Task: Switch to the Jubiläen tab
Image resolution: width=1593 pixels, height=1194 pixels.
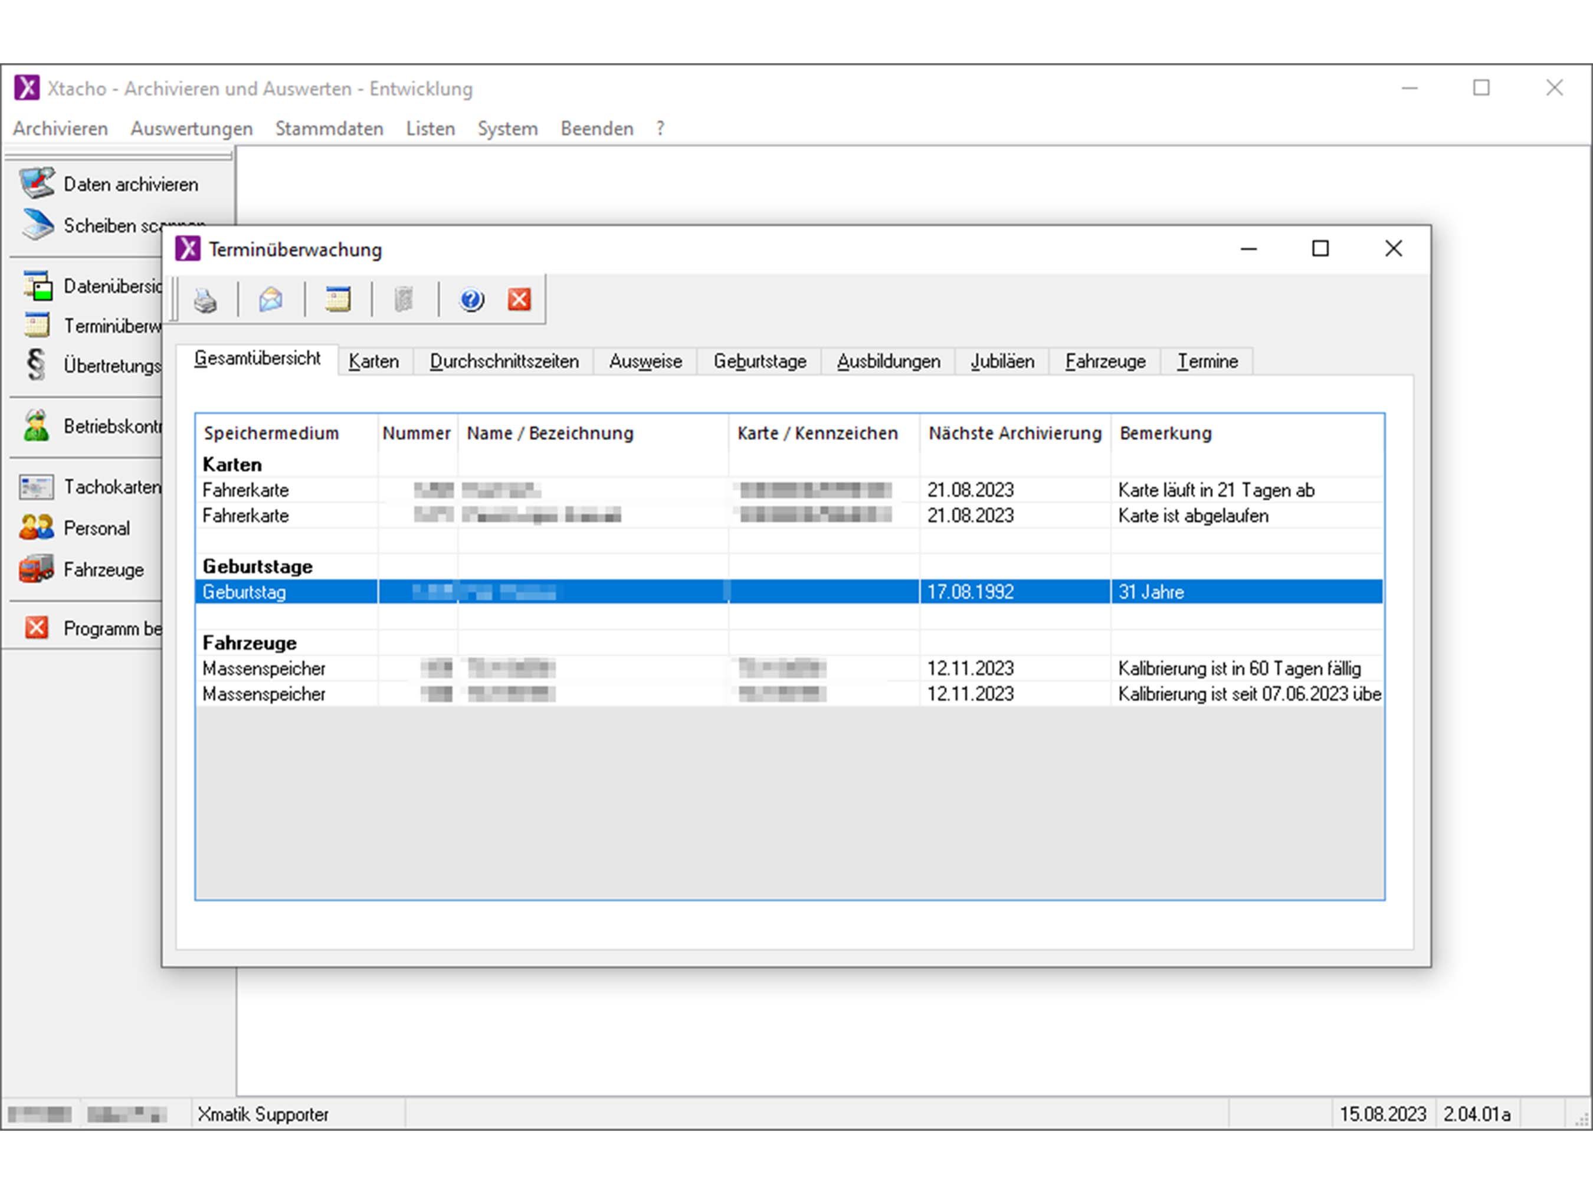Action: pos(1002,362)
